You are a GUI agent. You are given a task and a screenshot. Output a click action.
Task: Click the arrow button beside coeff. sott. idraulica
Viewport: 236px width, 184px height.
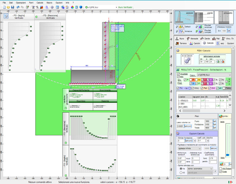pyautogui.click(x=208, y=141)
